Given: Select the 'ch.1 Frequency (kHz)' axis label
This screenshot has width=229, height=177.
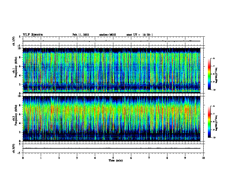Looking at the screenshot, I should 15,67.
